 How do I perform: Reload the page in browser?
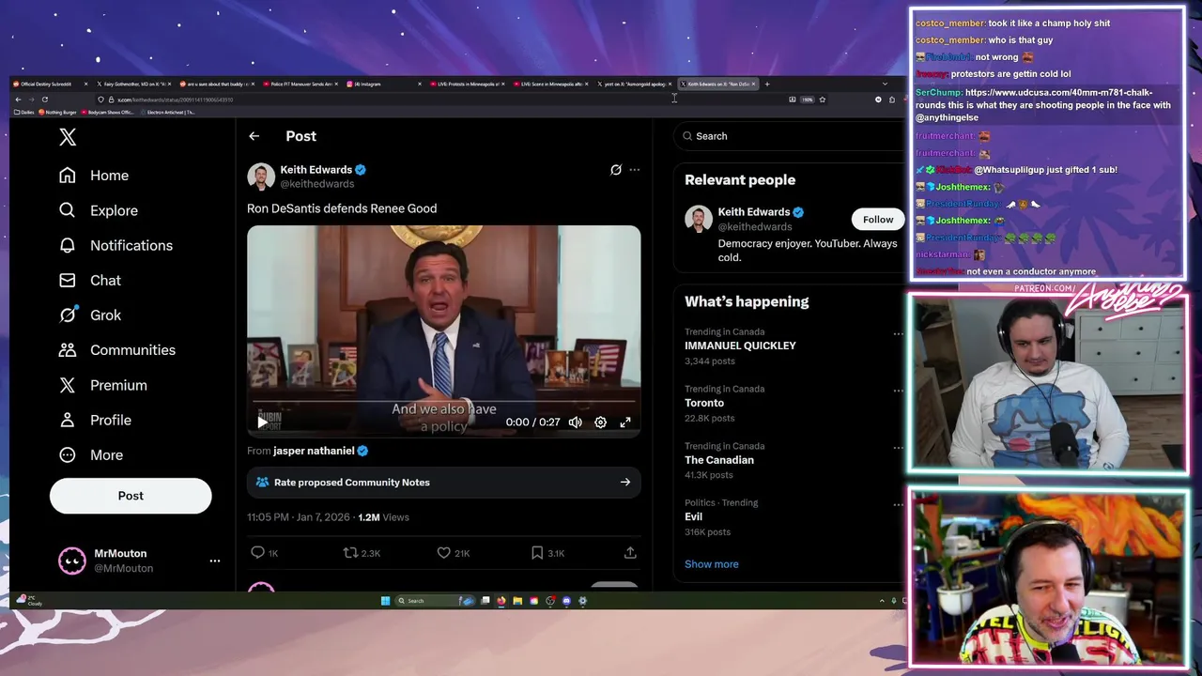click(x=44, y=100)
